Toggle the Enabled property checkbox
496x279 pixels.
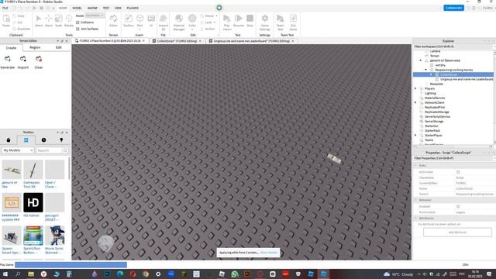(458, 207)
